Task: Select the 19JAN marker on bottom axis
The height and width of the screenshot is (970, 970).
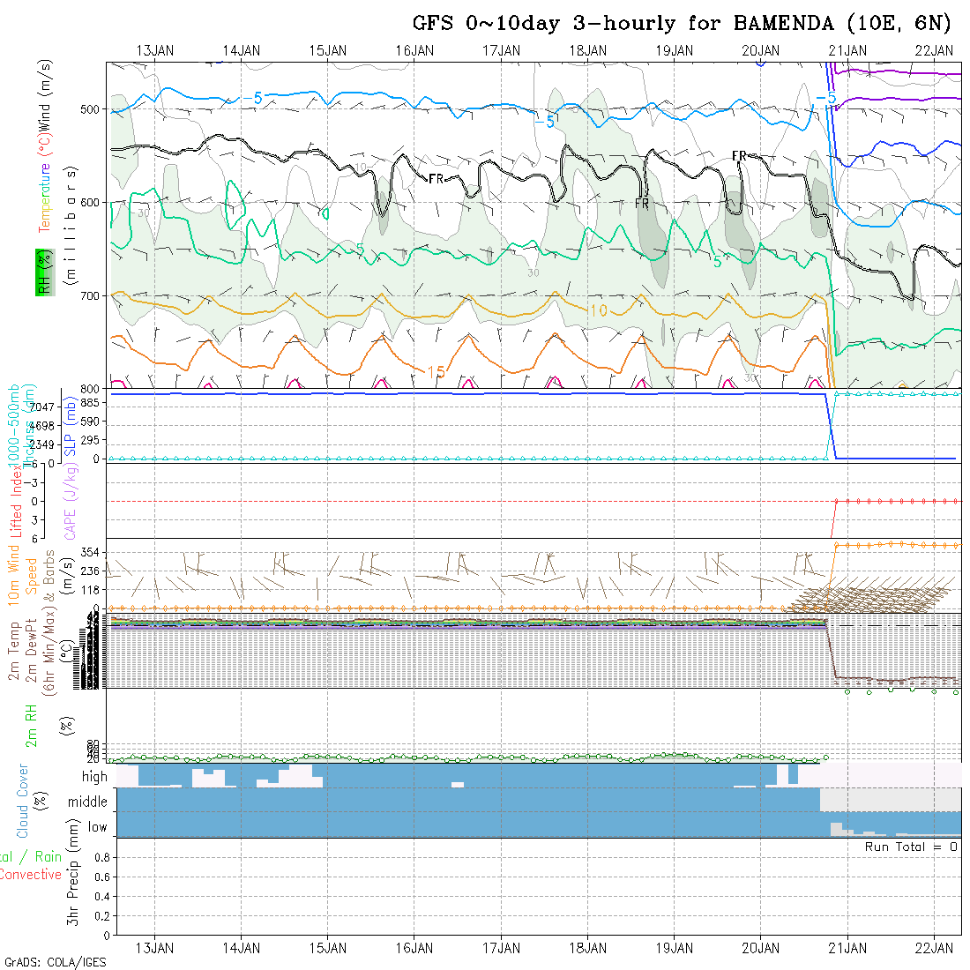Action: click(x=675, y=948)
